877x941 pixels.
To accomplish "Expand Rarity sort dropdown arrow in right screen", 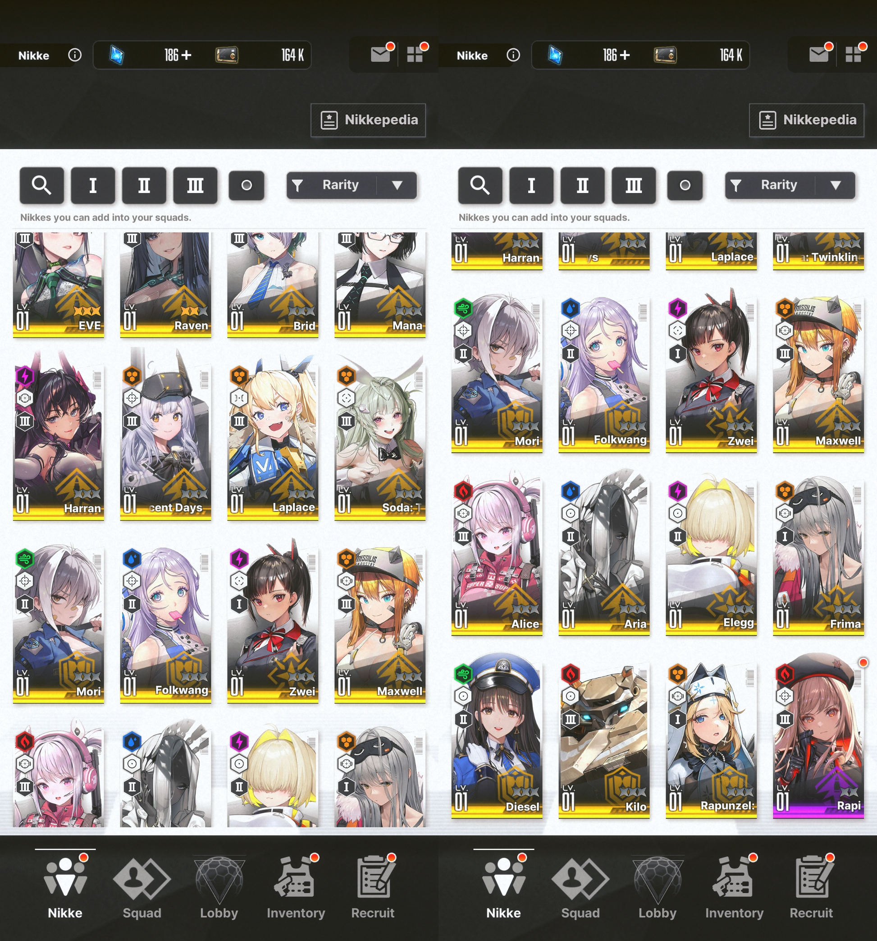I will click(836, 185).
